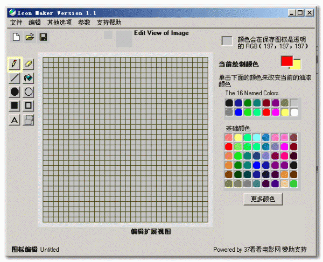Maximize the Icon Maker window
Image resolution: width=323 pixels, height=262 pixels.
click(x=300, y=13)
